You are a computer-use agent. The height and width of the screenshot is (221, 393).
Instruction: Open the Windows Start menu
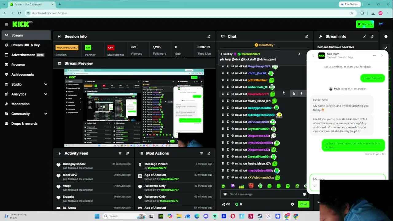pos(97,216)
